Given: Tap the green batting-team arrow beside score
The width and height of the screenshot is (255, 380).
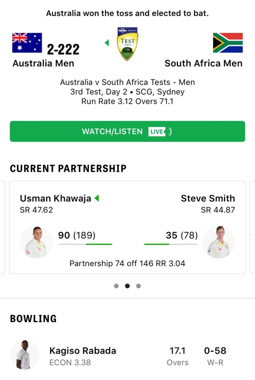Looking at the screenshot, I should (107, 43).
